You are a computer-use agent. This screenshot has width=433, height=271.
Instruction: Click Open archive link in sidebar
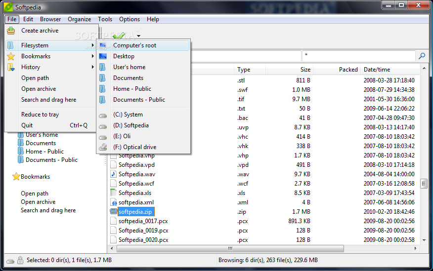click(x=38, y=202)
